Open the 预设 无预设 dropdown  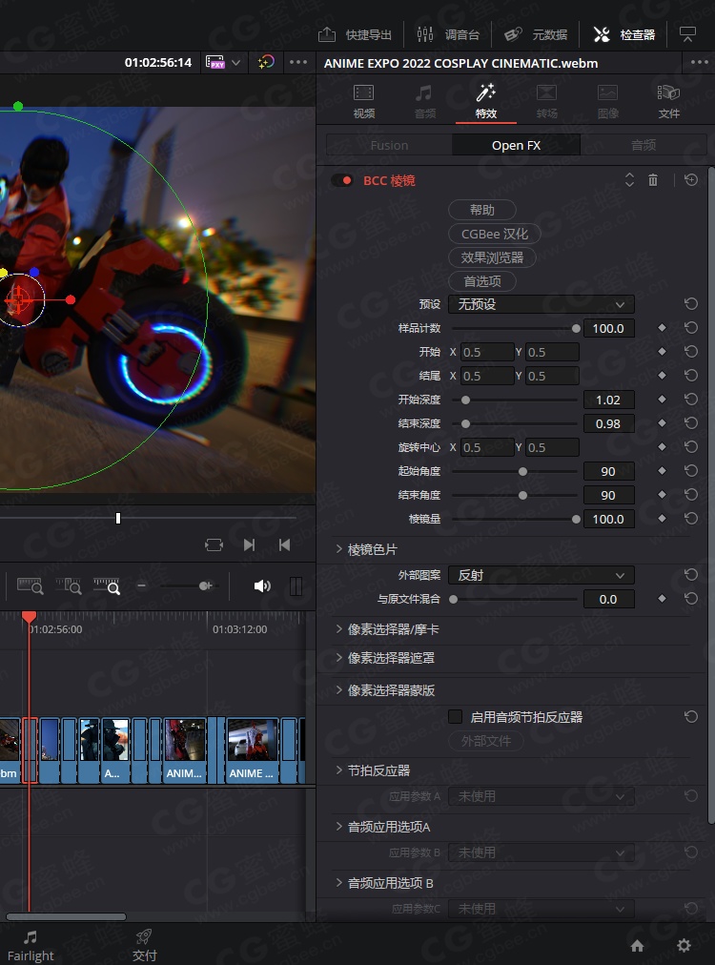[x=541, y=304]
